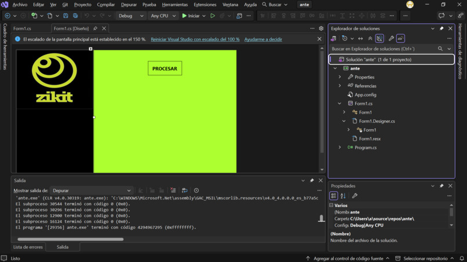Click the open file icon in toolbar
The width and height of the screenshot is (467, 262).
click(x=50, y=16)
